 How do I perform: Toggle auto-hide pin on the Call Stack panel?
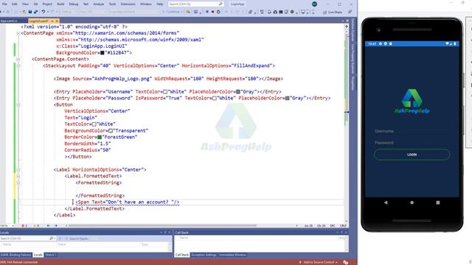tap(341, 233)
